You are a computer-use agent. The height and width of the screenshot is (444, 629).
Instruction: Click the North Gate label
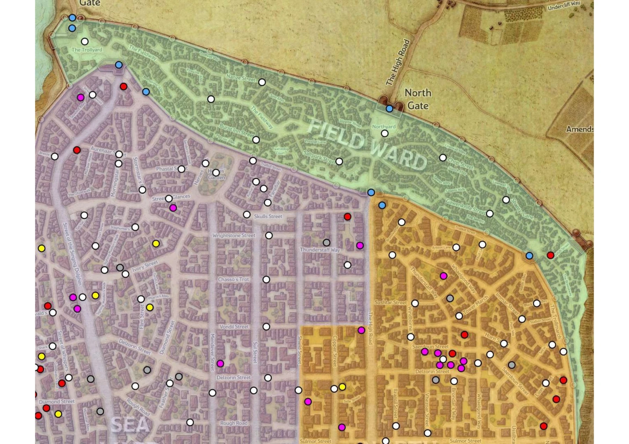click(418, 99)
